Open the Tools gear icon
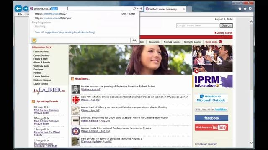The width and height of the screenshot is (268, 150). [250, 9]
